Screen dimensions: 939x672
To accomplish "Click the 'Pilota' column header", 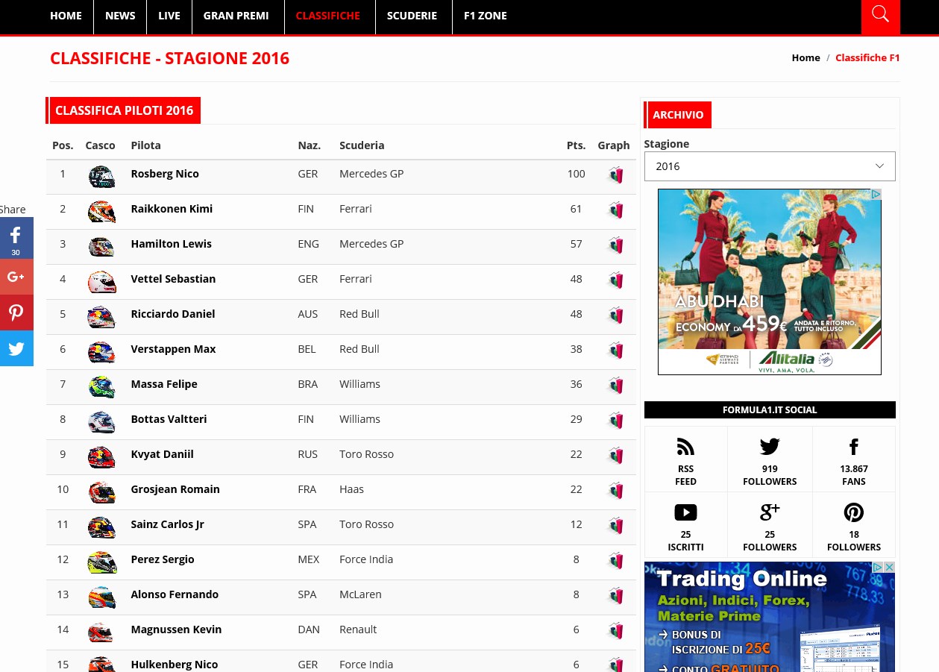I will coord(145,145).
